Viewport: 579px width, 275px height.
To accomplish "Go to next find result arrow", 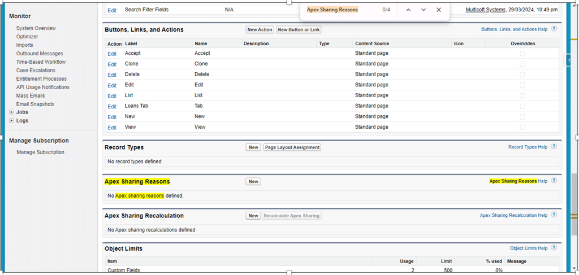I will tap(424, 10).
